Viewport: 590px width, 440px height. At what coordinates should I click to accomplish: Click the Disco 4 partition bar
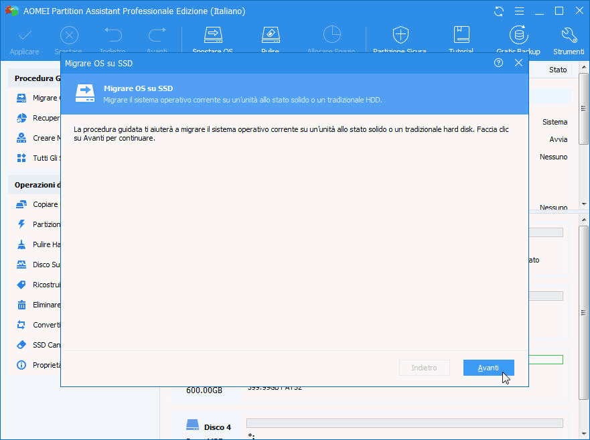(404, 423)
